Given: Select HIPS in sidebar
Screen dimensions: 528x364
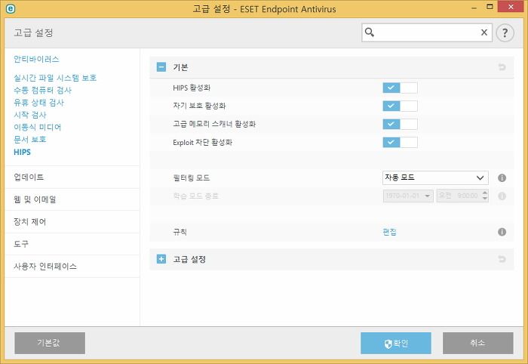Looking at the screenshot, I should pos(22,152).
